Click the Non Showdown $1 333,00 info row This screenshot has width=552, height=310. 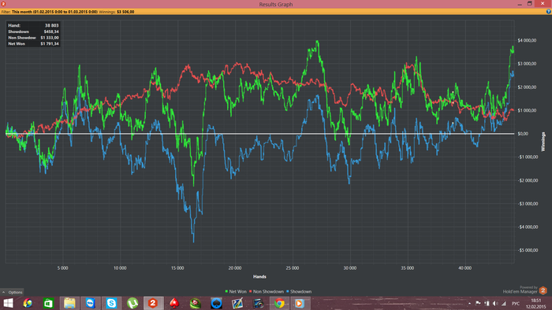pos(33,38)
